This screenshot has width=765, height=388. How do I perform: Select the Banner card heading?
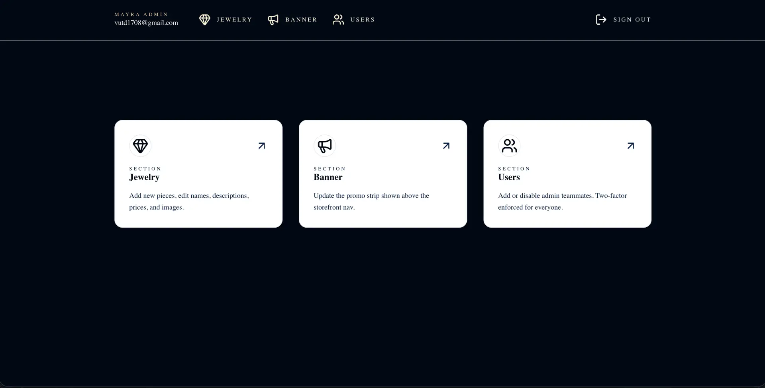(x=328, y=177)
